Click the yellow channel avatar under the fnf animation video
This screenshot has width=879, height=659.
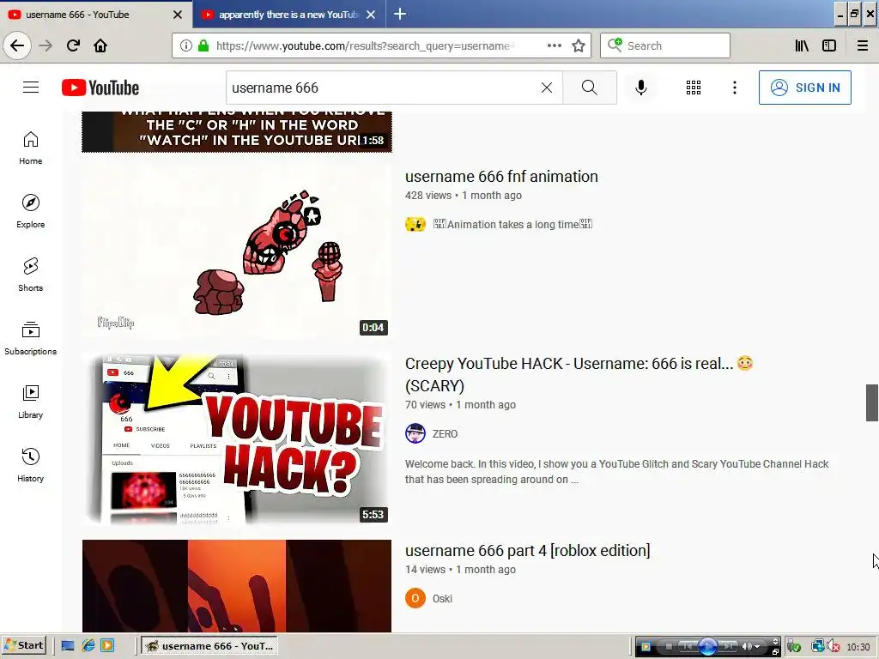415,224
